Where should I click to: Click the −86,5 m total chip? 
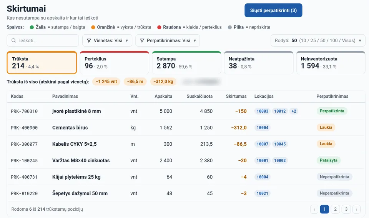[x=135, y=82]
